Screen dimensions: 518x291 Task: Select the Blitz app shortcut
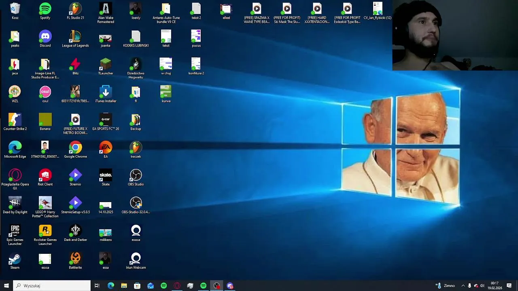(75, 67)
